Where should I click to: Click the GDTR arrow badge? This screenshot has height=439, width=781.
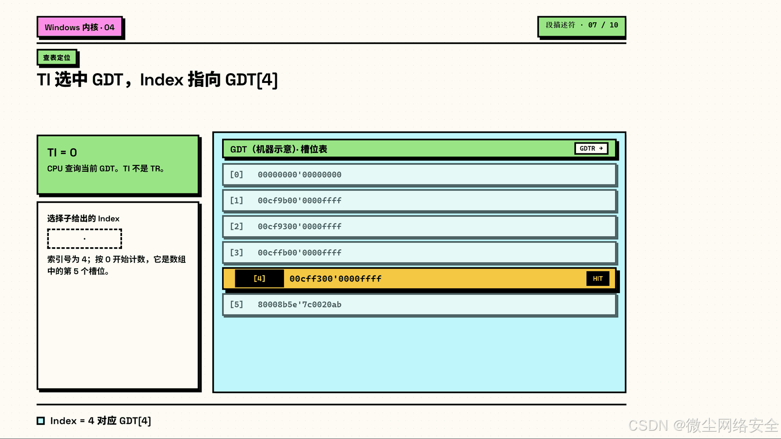(591, 148)
